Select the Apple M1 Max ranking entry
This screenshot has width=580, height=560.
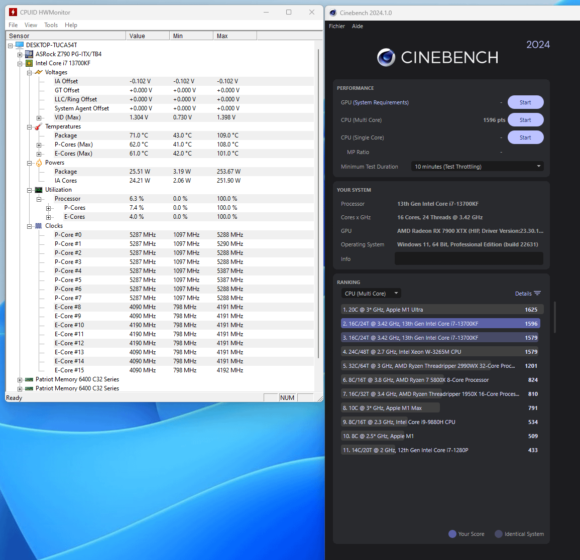coord(440,408)
